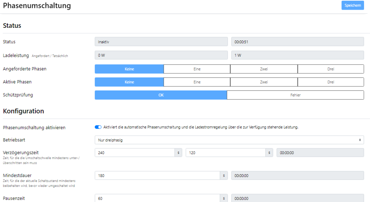The width and height of the screenshot is (370, 202).
Task: Click the Mindestdauer input with 180
Action: point(157,176)
